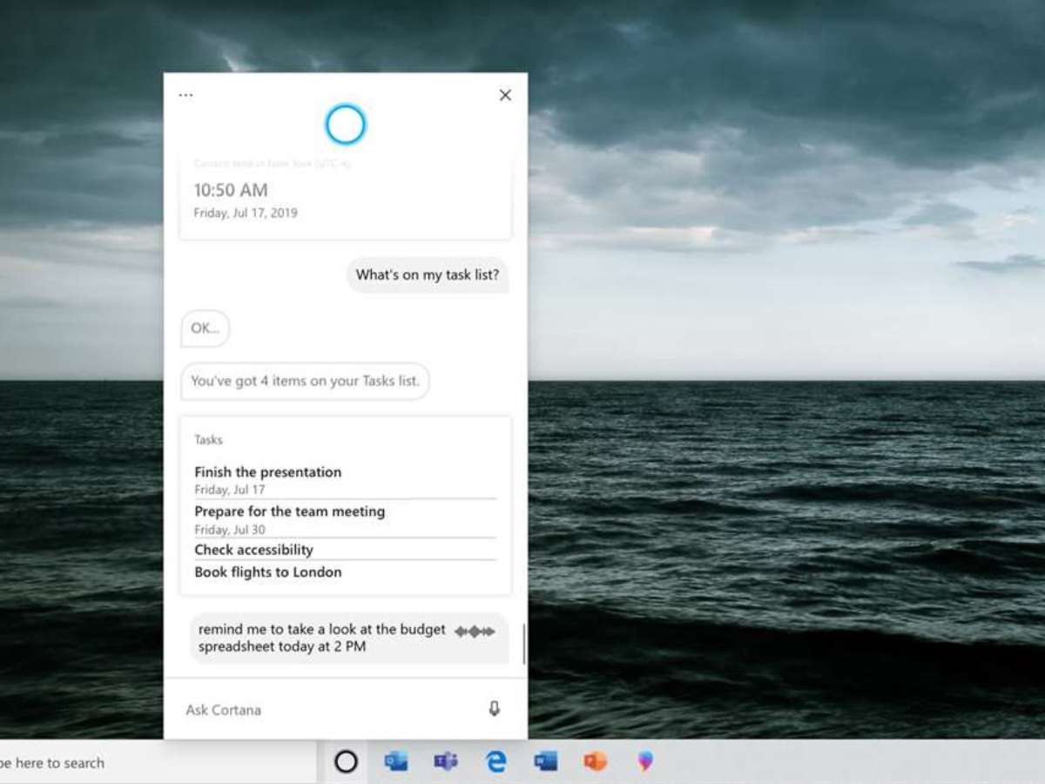Click the blue Cortana ring logo

point(346,125)
